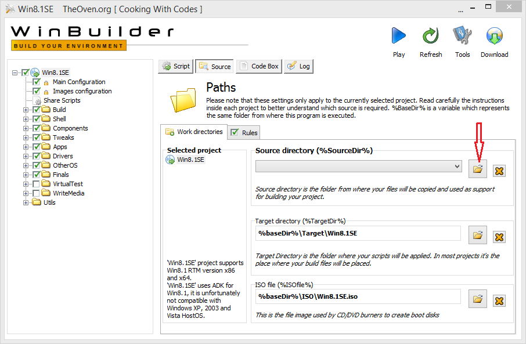Click the Tweaks folder icon
Viewport: 526px width, 344px height.
[46, 137]
